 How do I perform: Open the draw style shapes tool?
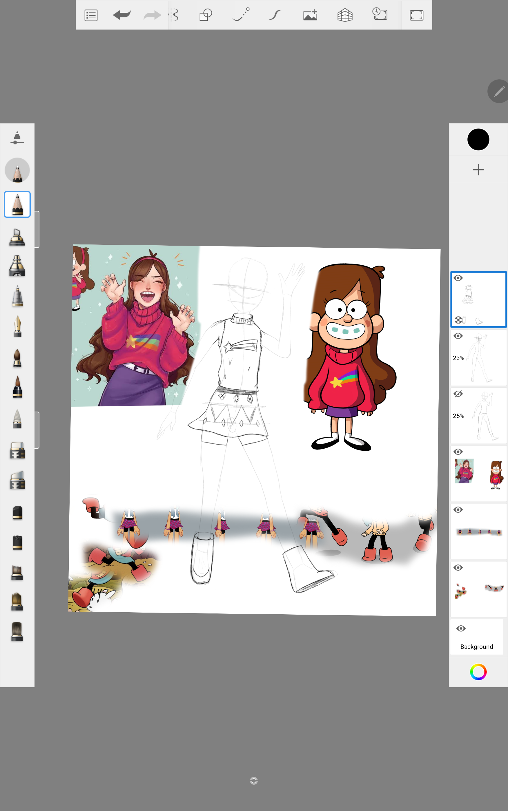tap(206, 15)
